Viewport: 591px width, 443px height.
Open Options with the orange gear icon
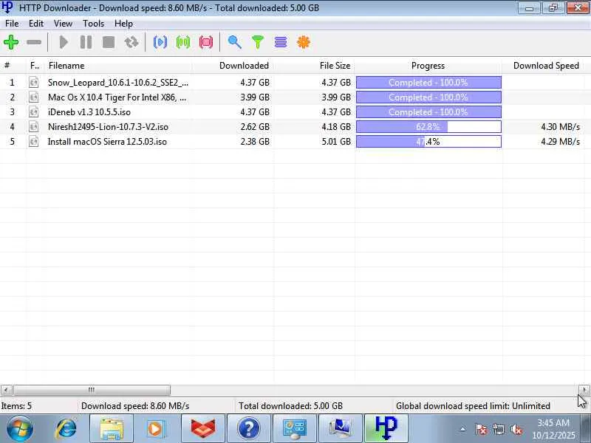(304, 42)
